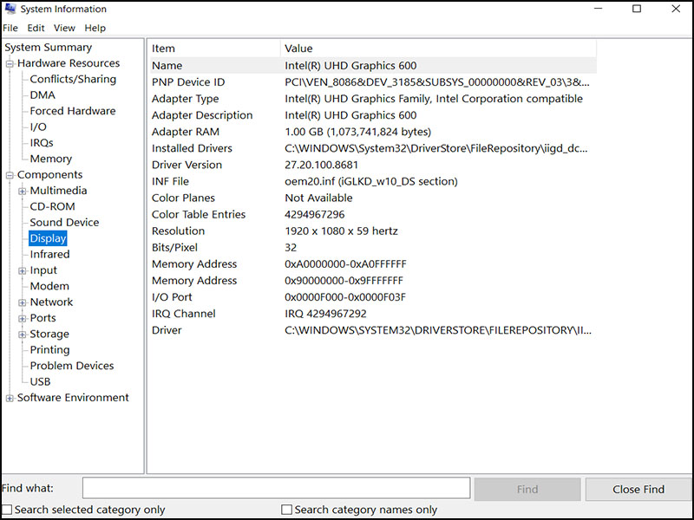The width and height of the screenshot is (694, 520).
Task: Close the System Information window
Action: (x=676, y=9)
